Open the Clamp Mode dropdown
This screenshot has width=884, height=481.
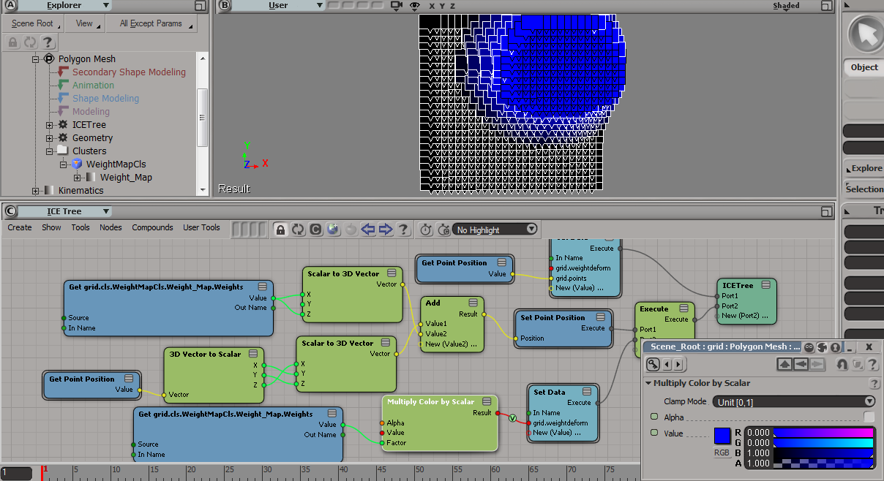click(795, 401)
